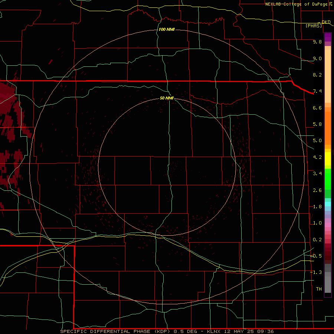334x334 pixels.
Task: Select the 100 NMI range ring label
Action: tap(167, 29)
